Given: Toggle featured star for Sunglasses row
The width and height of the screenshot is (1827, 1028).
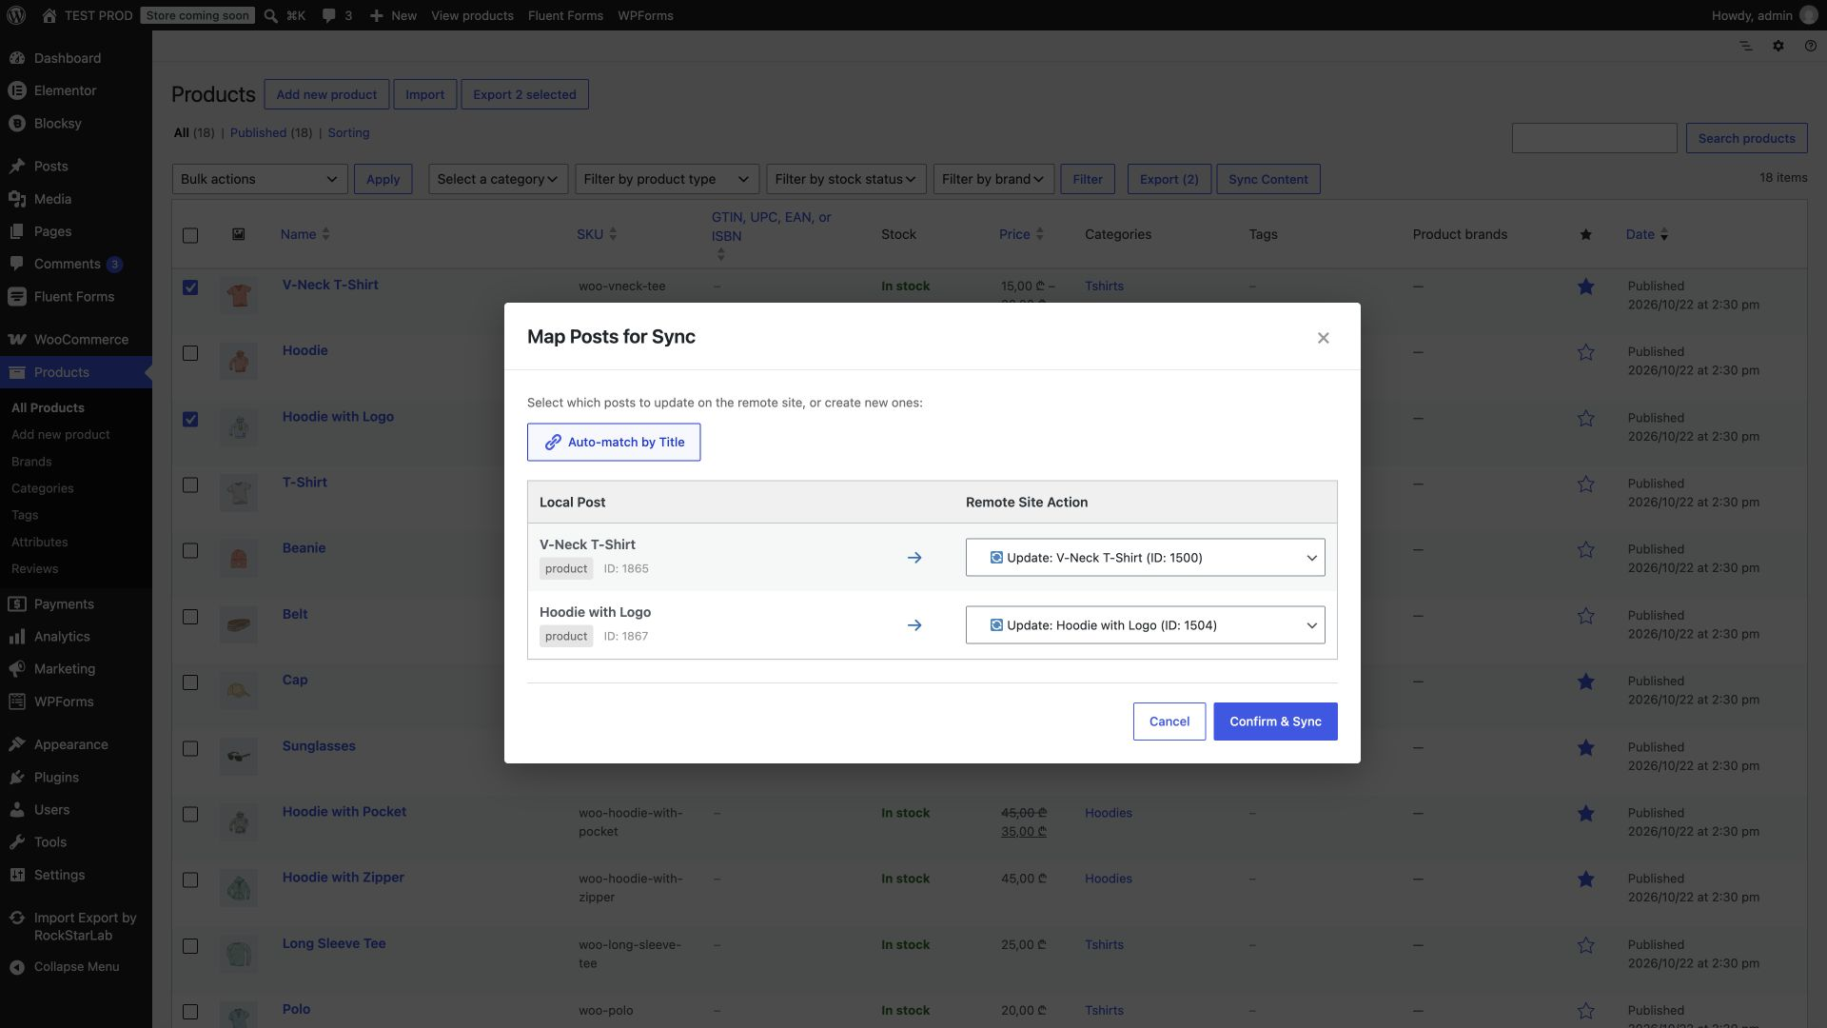Looking at the screenshot, I should coord(1585,748).
